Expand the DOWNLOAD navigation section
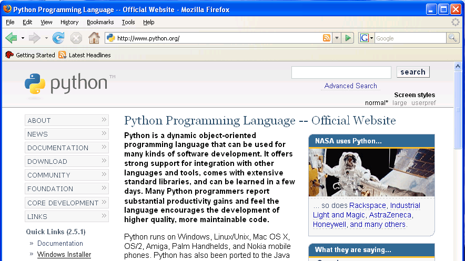 67,161
